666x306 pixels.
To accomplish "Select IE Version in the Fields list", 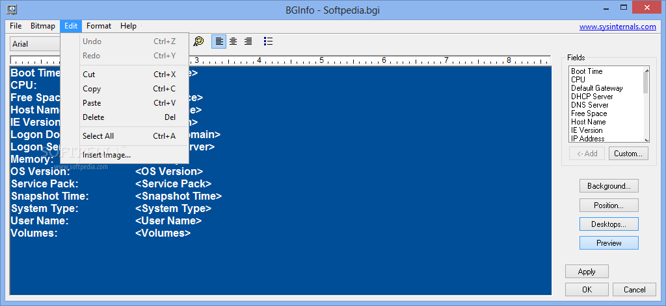I will pos(587,130).
